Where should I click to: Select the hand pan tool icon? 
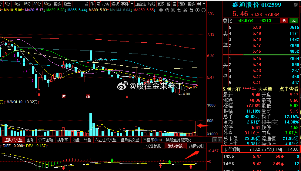167,10
